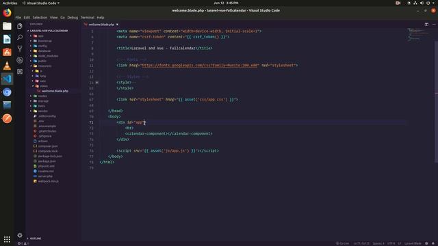Change the Laravel Blade language mode
438x246 pixels.
[x=413, y=243]
